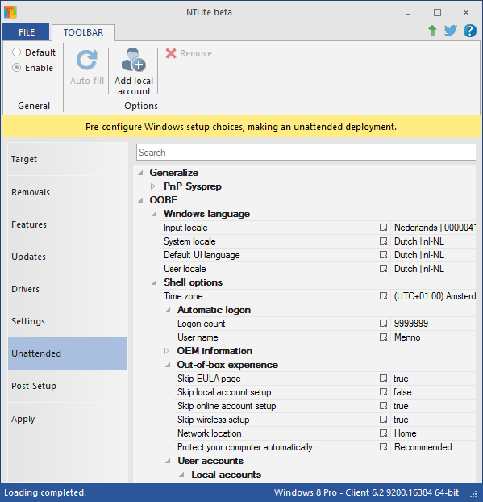The width and height of the screenshot is (483, 502).
Task: Click edit icon beside Skip wireless setup
Action: 383,420
